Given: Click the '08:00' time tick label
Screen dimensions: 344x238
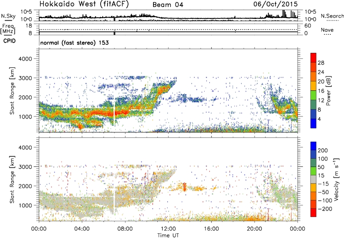Looking at the screenshot, I should 125,229.
